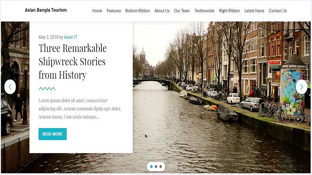The height and width of the screenshot is (175, 312).
Task: Open the Contact Us page
Action: point(278,11)
